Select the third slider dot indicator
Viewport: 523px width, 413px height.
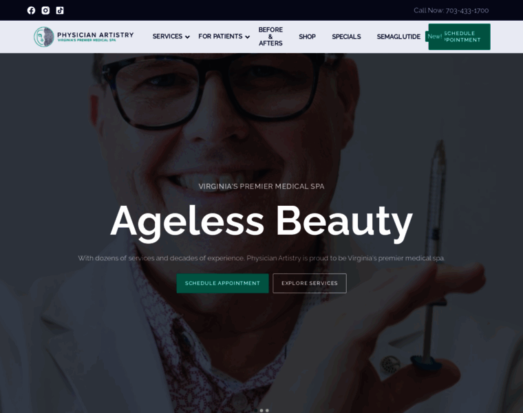click(x=267, y=410)
